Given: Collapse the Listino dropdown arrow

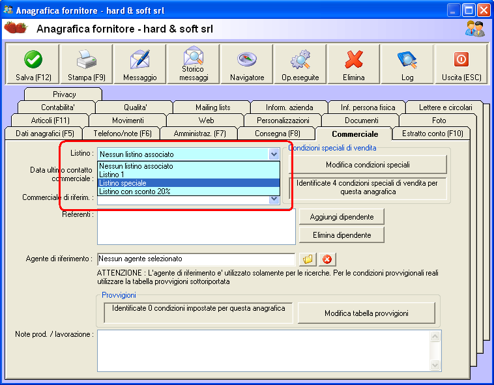Looking at the screenshot, I should pyautogui.click(x=274, y=154).
